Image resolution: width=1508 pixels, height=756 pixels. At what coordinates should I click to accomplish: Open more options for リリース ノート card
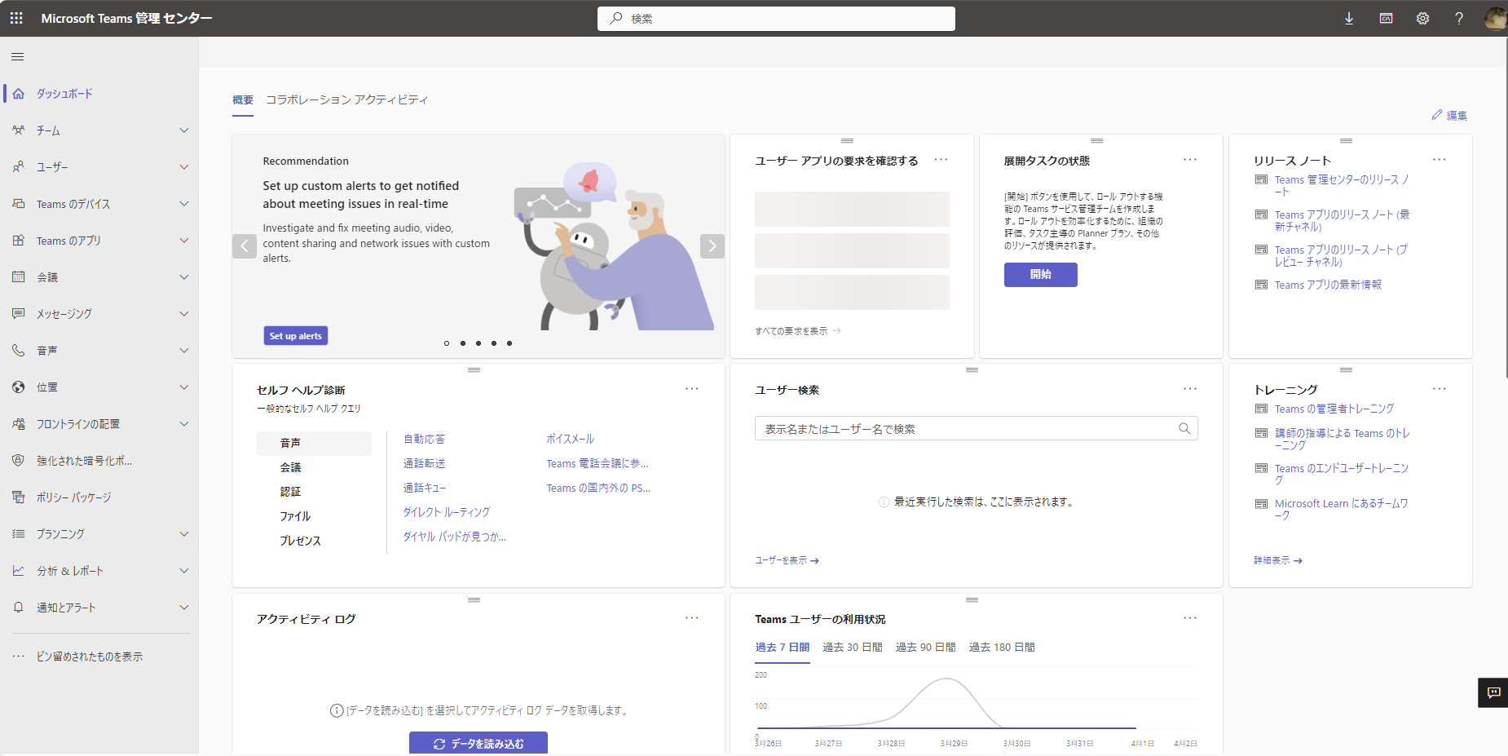[1440, 160]
